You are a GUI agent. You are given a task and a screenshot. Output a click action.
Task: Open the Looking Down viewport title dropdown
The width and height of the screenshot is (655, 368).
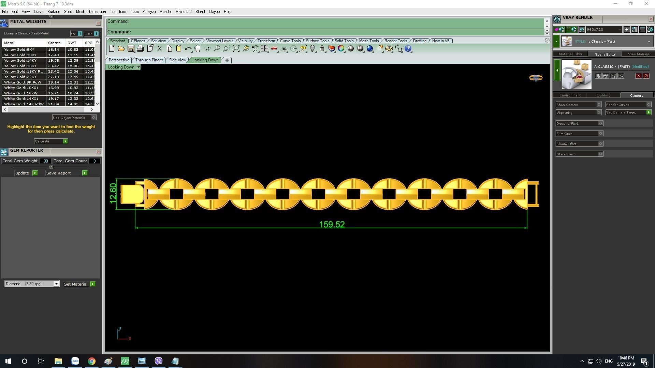138,67
